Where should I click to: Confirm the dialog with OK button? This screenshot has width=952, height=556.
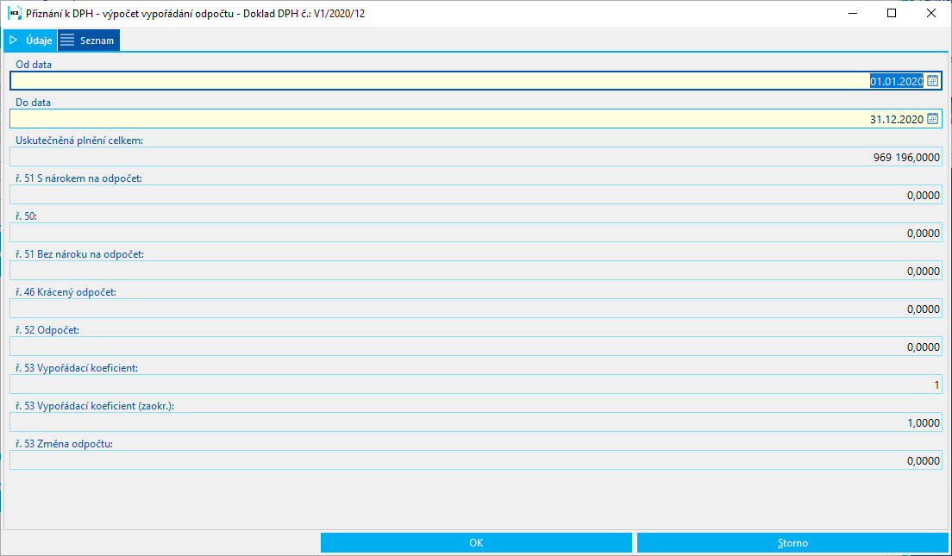tap(476, 543)
